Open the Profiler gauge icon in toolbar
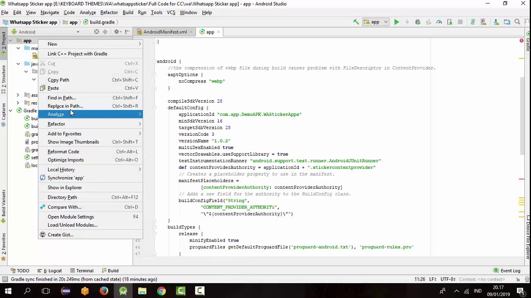 tap(439, 22)
